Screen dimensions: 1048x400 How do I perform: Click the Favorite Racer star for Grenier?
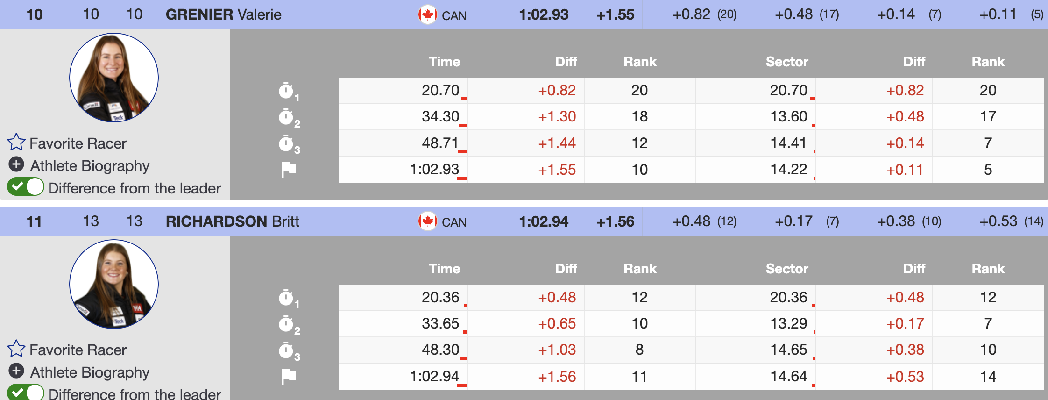tap(16, 142)
